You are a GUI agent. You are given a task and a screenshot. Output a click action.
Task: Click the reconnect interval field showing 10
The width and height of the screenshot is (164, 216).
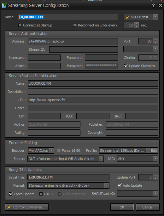tap(129, 25)
